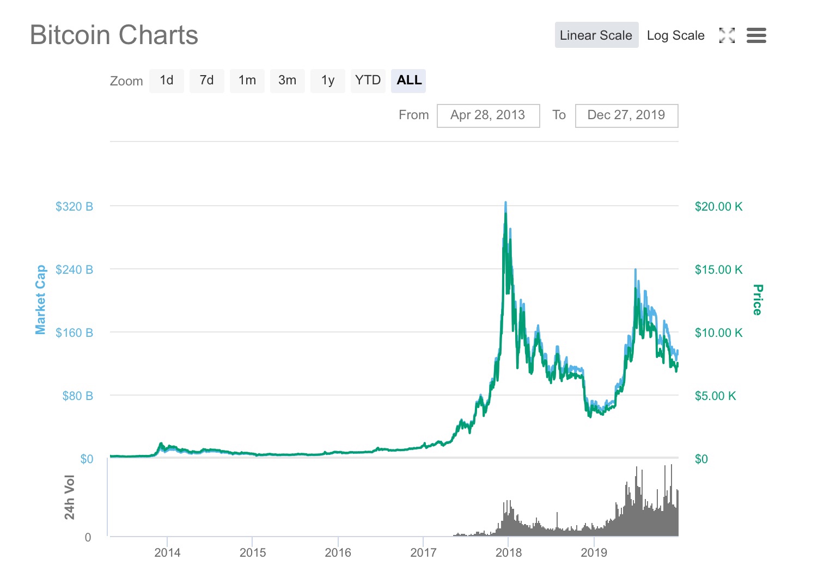This screenshot has width=818, height=585.
Task: Click the fullscreen expand icon
Action: [727, 35]
